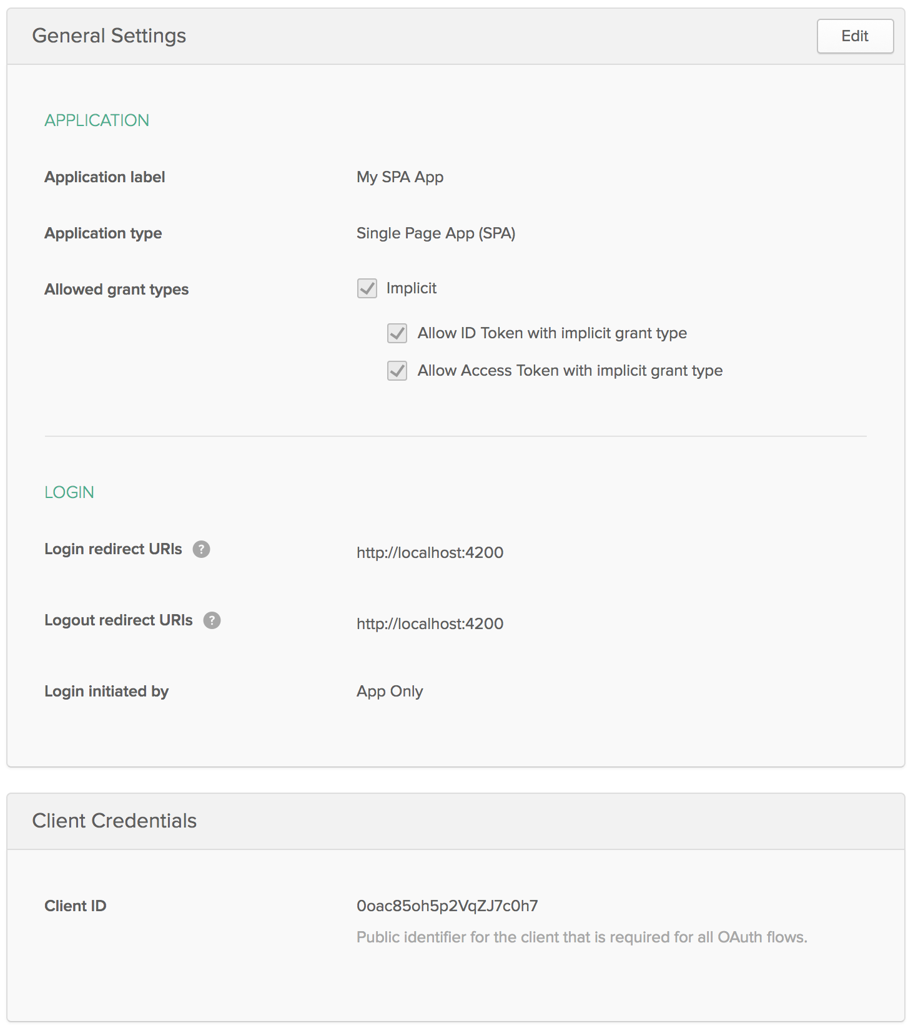Click the Client Credentials panel title
The image size is (913, 1031).
[114, 821]
